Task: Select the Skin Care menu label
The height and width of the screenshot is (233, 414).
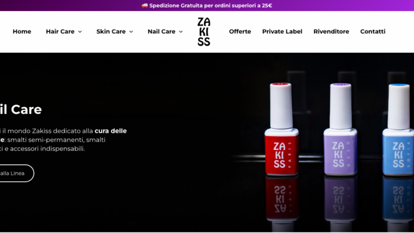Action: click(111, 32)
